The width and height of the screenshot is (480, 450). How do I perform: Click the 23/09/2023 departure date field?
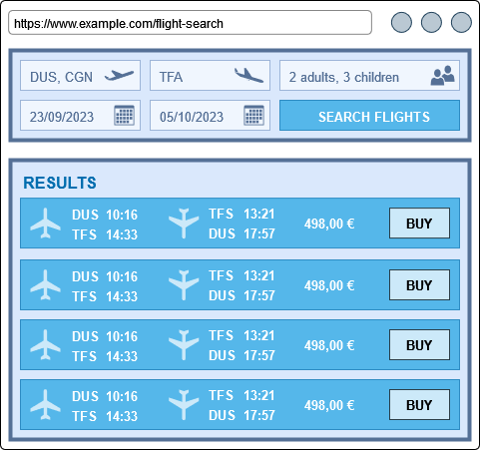(x=80, y=115)
